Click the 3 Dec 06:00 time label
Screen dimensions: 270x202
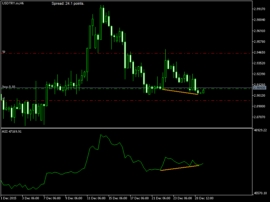(x=31, y=198)
